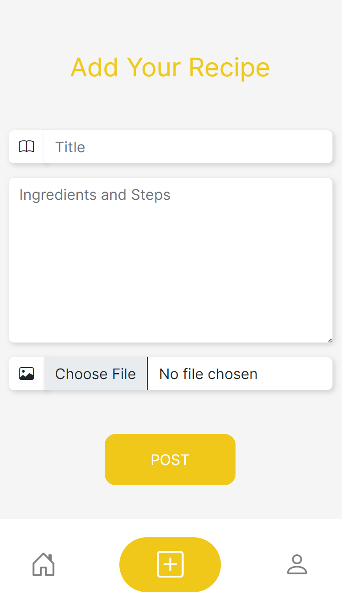Click the Add Your Recipe heading

(x=170, y=67)
